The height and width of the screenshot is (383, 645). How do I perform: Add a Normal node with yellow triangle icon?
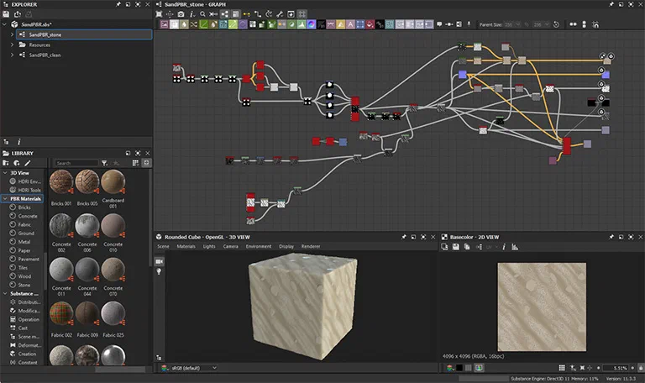pyautogui.click(x=341, y=24)
